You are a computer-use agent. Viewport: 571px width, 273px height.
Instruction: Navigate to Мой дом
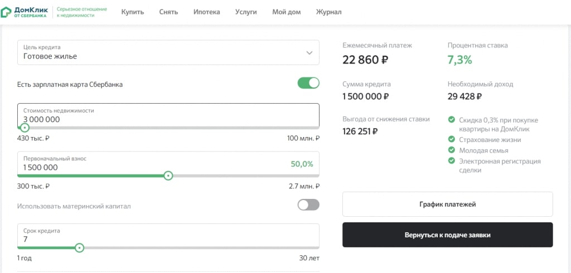click(x=286, y=12)
